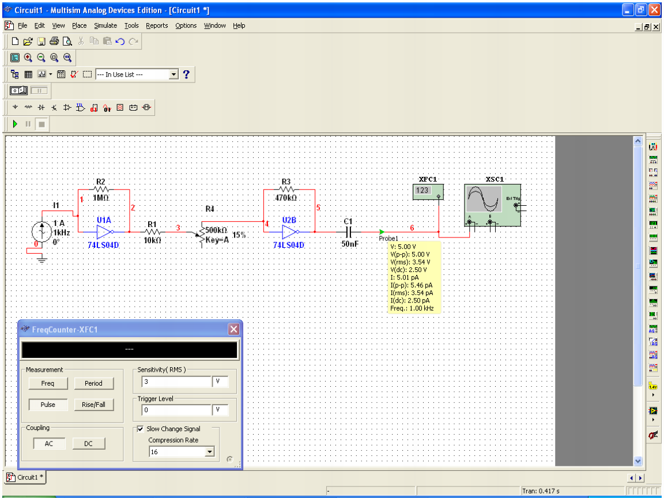Select the current probe instrument

pos(653,435)
